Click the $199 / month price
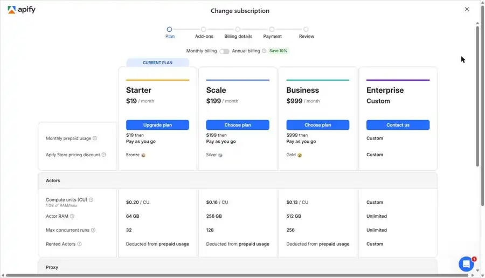Viewport: 485px width, 278px height. click(222, 101)
